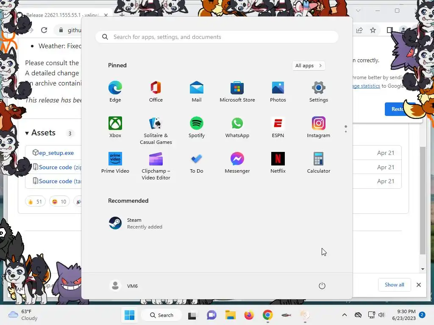Open a new Chrome tab
Viewport: 434px width, 325px height.
122,15
